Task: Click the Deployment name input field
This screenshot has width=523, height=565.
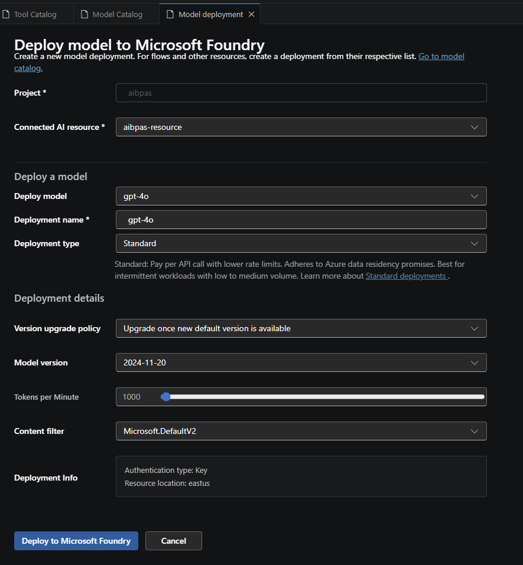Action: 301,220
